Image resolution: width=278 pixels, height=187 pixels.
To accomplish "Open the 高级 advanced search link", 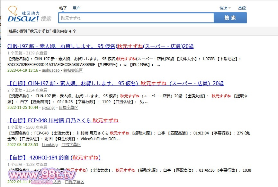I will pyautogui.click(x=242, y=8).
